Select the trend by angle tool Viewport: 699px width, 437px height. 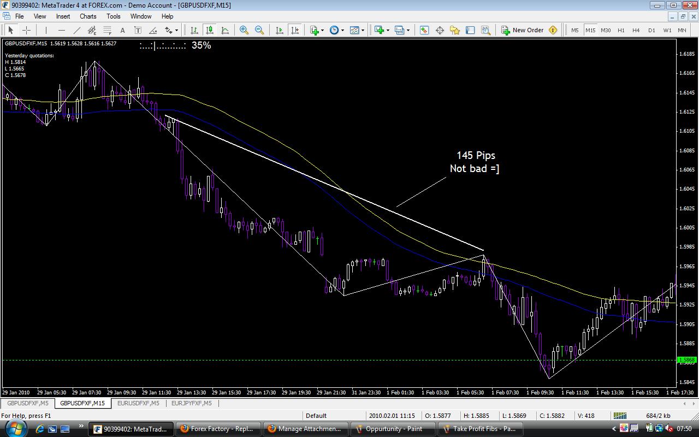tap(153, 30)
